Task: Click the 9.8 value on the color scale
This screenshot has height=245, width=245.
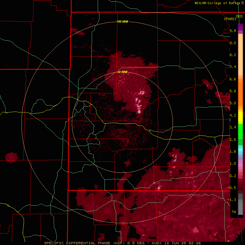Action: (233, 30)
